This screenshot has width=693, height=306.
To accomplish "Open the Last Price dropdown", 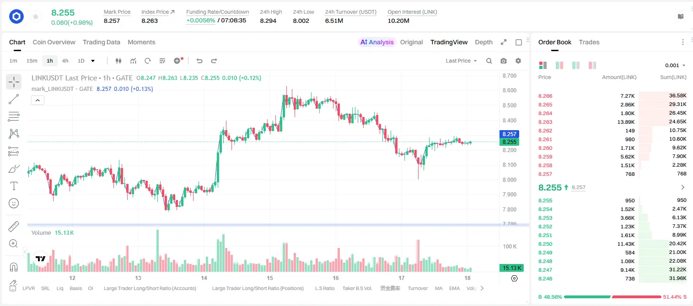I will [461, 61].
